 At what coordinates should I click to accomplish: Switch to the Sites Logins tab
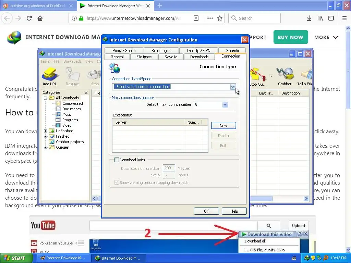click(x=161, y=51)
